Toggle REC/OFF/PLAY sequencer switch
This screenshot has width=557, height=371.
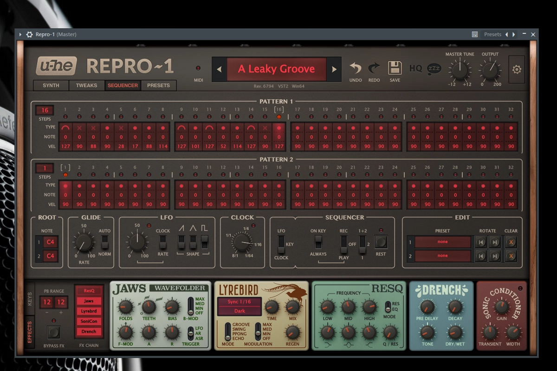pyautogui.click(x=344, y=244)
